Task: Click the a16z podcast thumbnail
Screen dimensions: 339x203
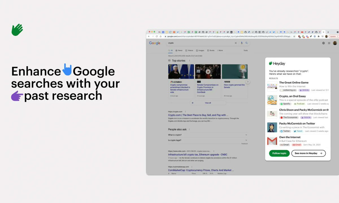Action: [272, 100]
